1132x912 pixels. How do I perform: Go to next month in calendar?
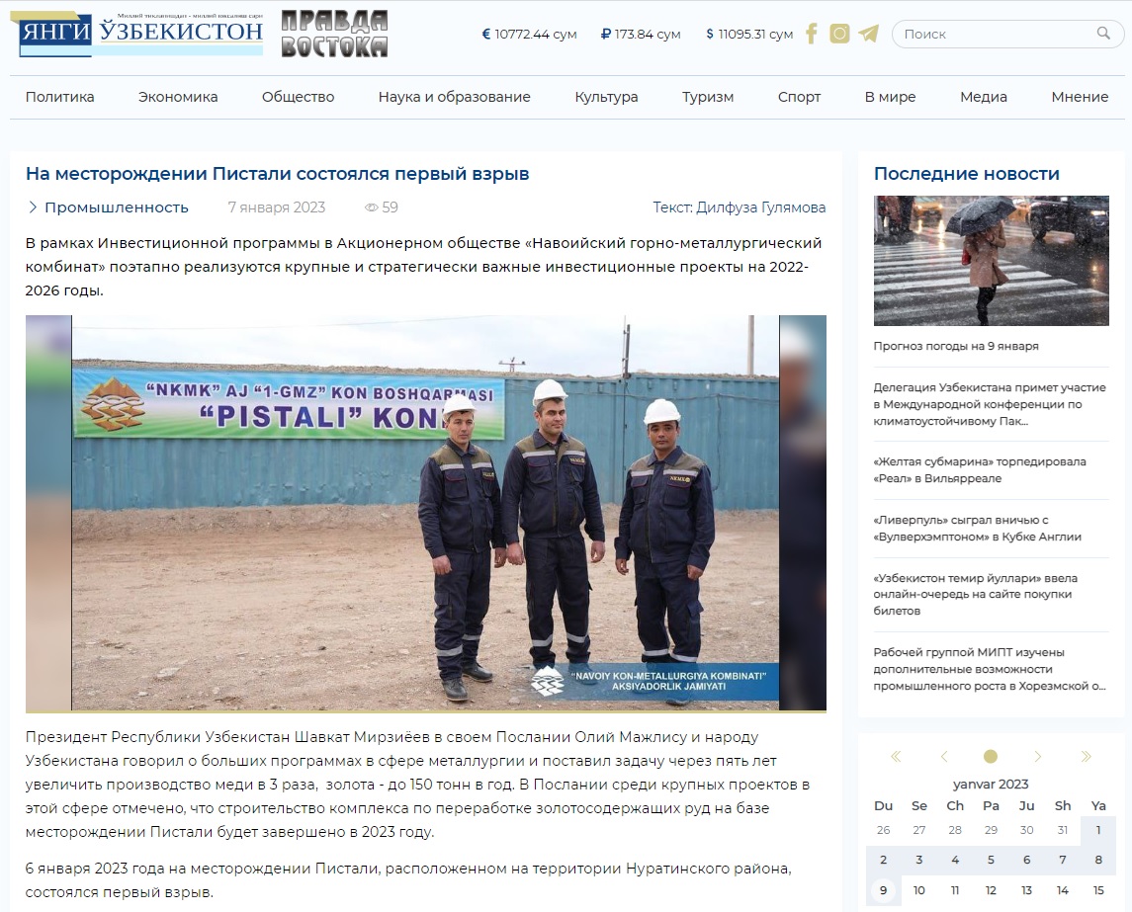1038,757
